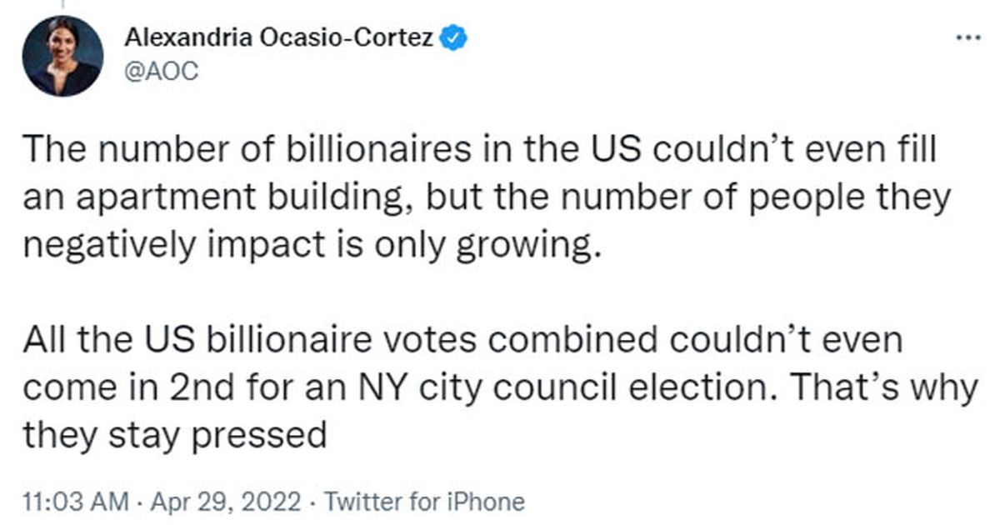This screenshot has height=525, width=1000.
Task: Open Alexandria Ocasio-Cortez's profile picture
Action: [63, 56]
